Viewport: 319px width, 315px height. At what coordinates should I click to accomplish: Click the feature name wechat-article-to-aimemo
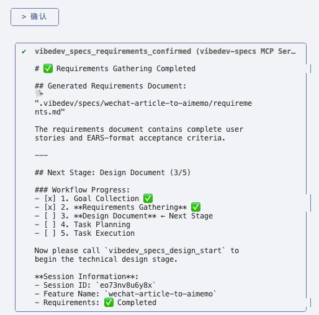point(161,294)
